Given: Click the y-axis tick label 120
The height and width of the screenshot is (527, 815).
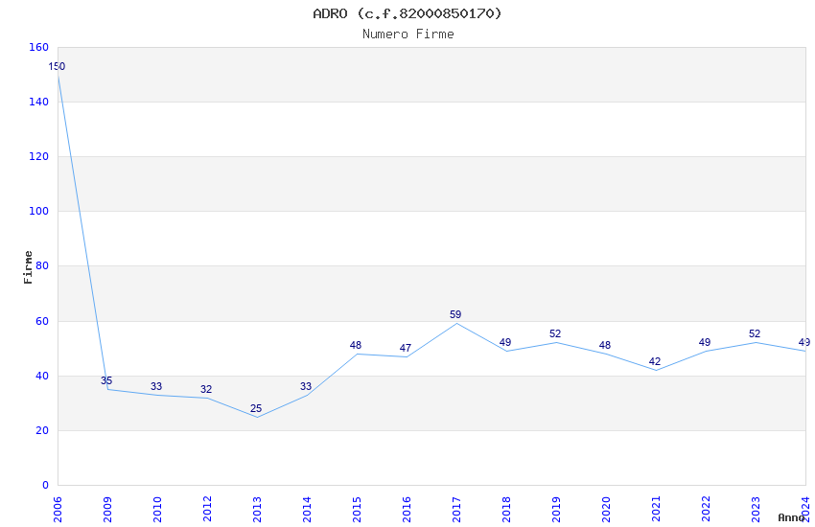Looking at the screenshot, I should pyautogui.click(x=39, y=156).
